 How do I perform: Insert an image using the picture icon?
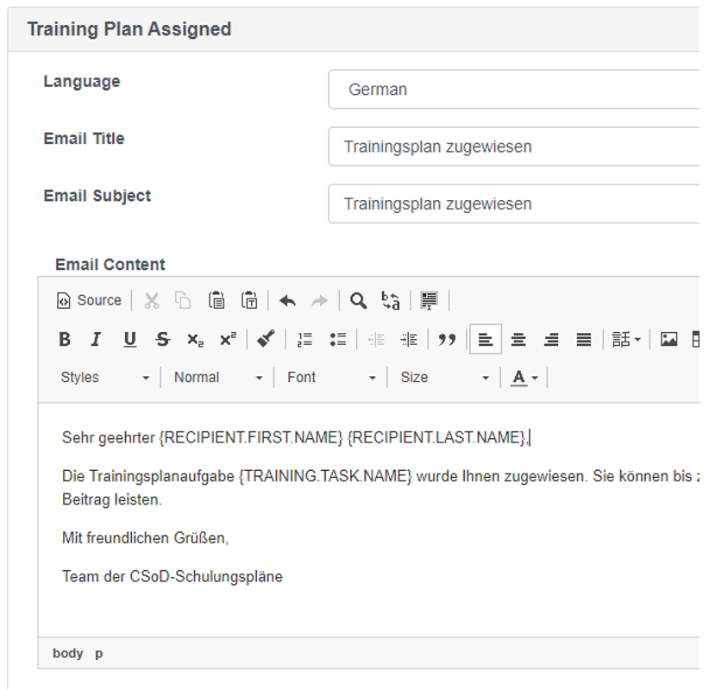(668, 339)
